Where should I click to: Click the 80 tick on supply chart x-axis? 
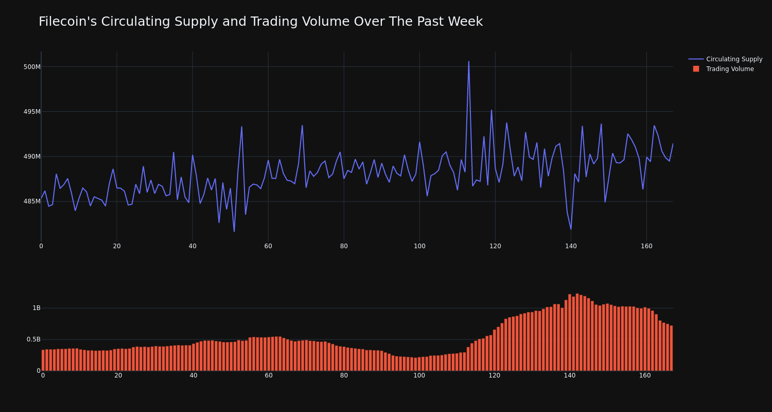[x=344, y=246]
